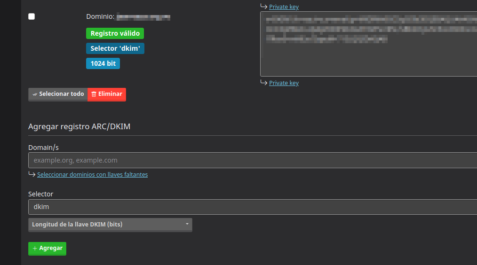Open the Private key link above the textbox

coord(284,7)
